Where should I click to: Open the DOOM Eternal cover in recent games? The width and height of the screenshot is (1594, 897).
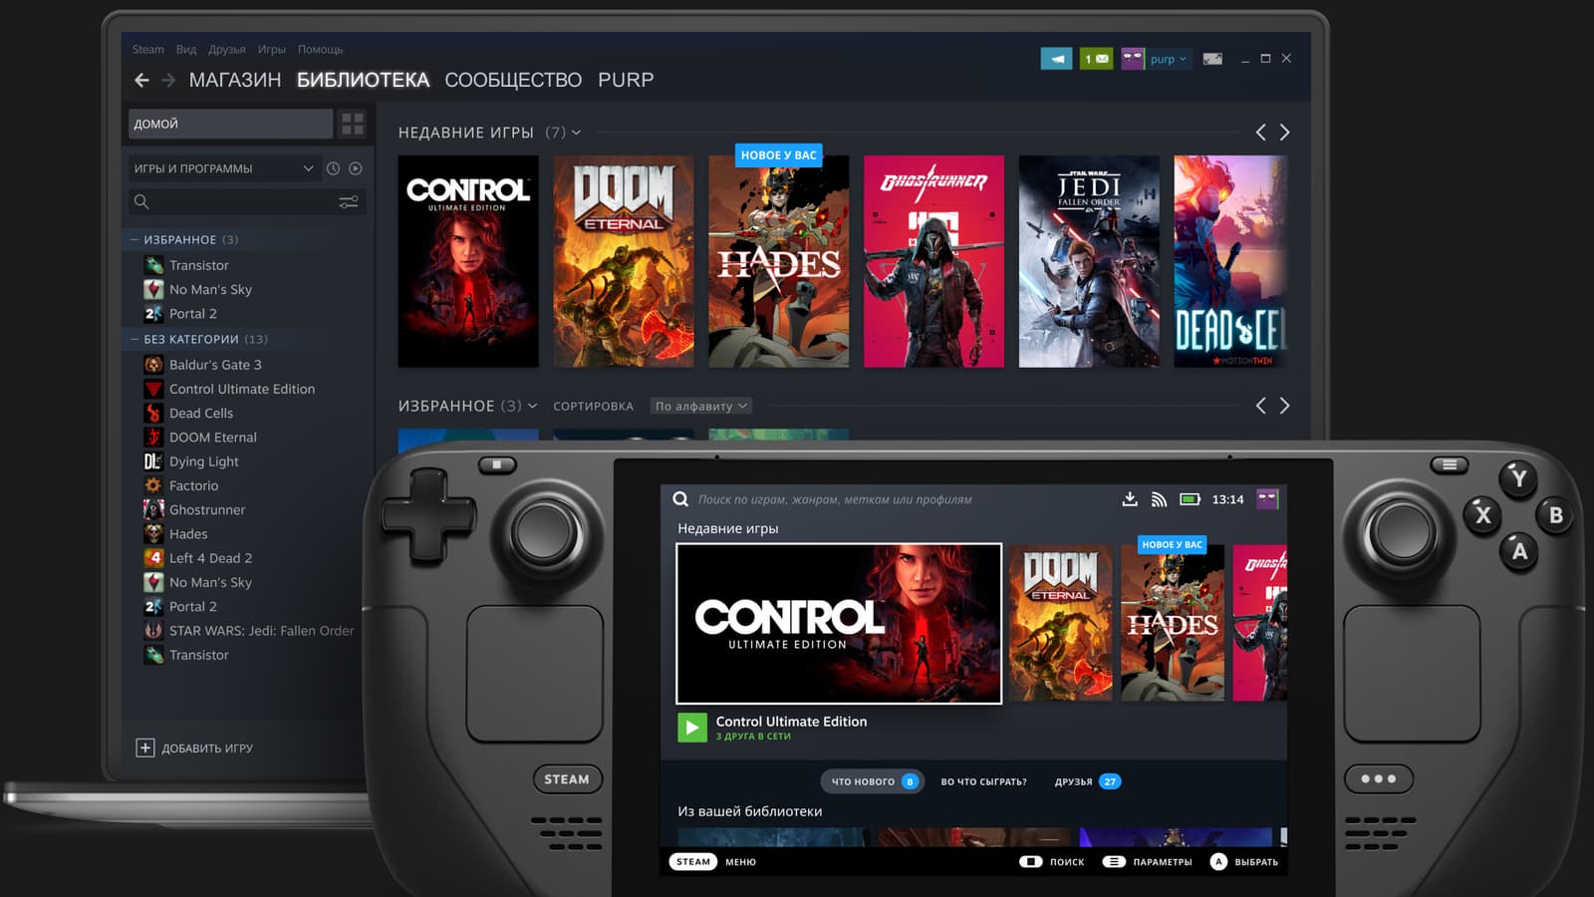coord(624,261)
